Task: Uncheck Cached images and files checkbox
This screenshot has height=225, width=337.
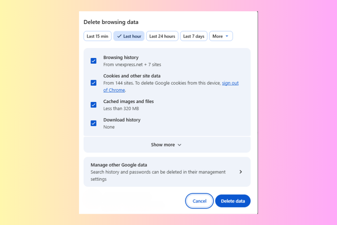Action: tap(94, 105)
